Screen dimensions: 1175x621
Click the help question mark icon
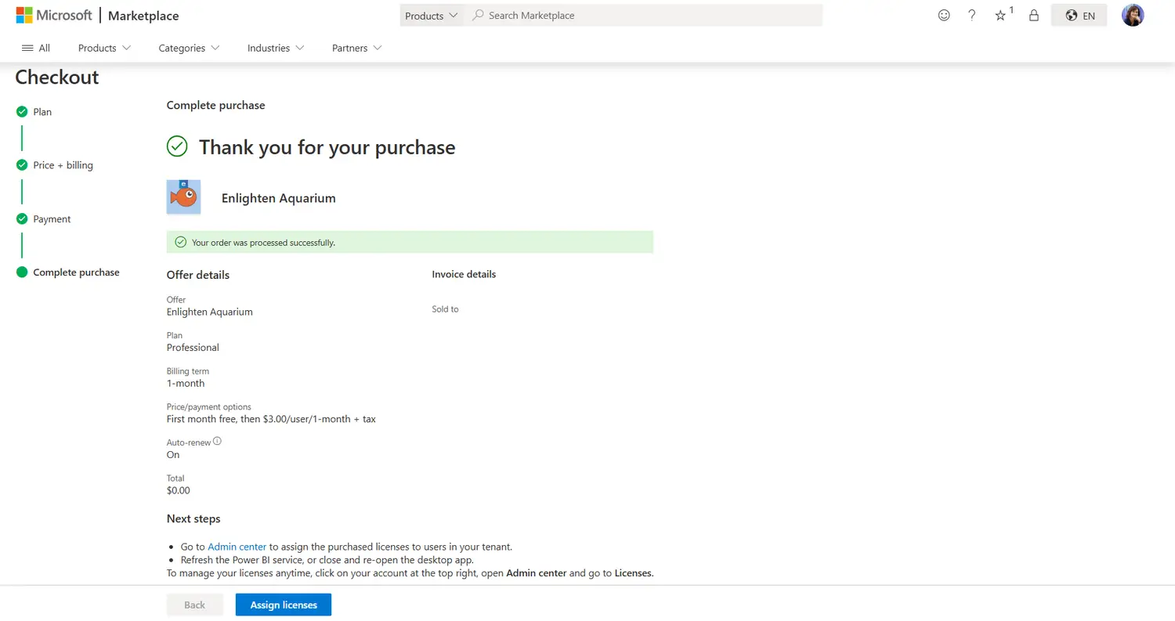pos(971,15)
